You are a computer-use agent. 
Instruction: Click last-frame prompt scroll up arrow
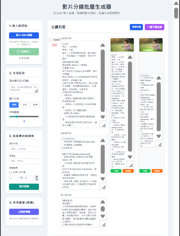(103, 140)
